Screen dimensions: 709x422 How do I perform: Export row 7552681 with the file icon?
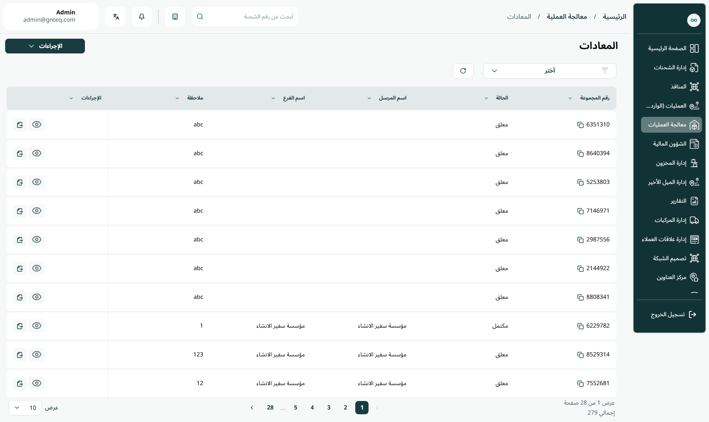click(x=20, y=384)
